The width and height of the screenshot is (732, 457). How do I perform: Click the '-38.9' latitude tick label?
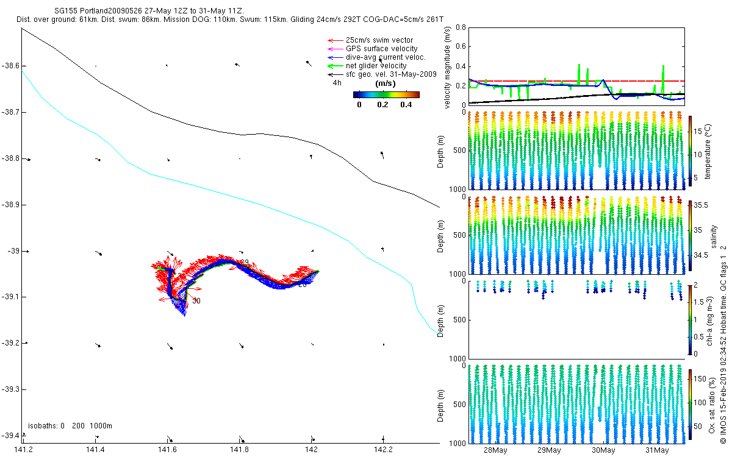(10, 205)
